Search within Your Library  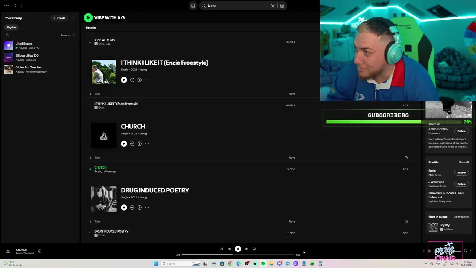point(7,35)
